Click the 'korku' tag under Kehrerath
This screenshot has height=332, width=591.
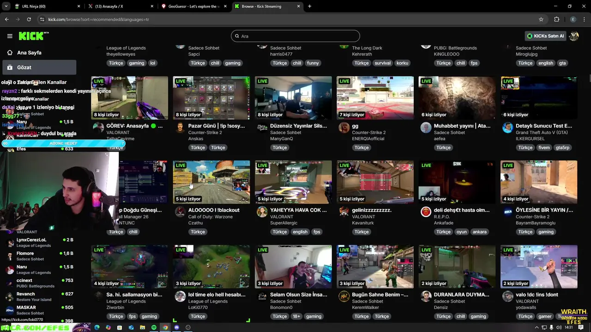click(402, 63)
